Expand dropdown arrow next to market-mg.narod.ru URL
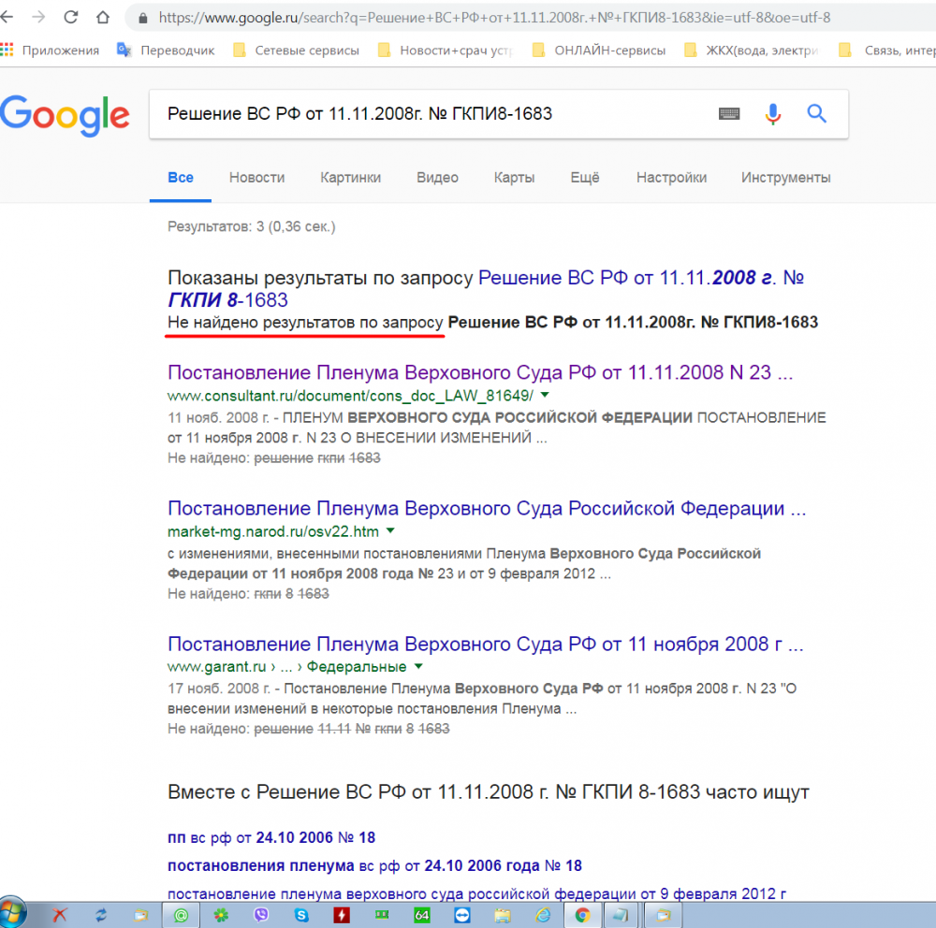 tap(391, 531)
